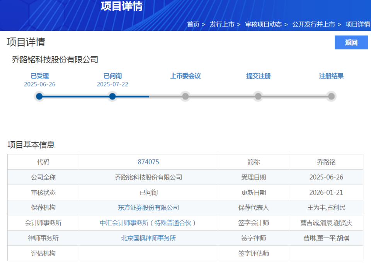Click the 注册结果 timeline node dot
This screenshot has height=264, width=371.
point(331,96)
